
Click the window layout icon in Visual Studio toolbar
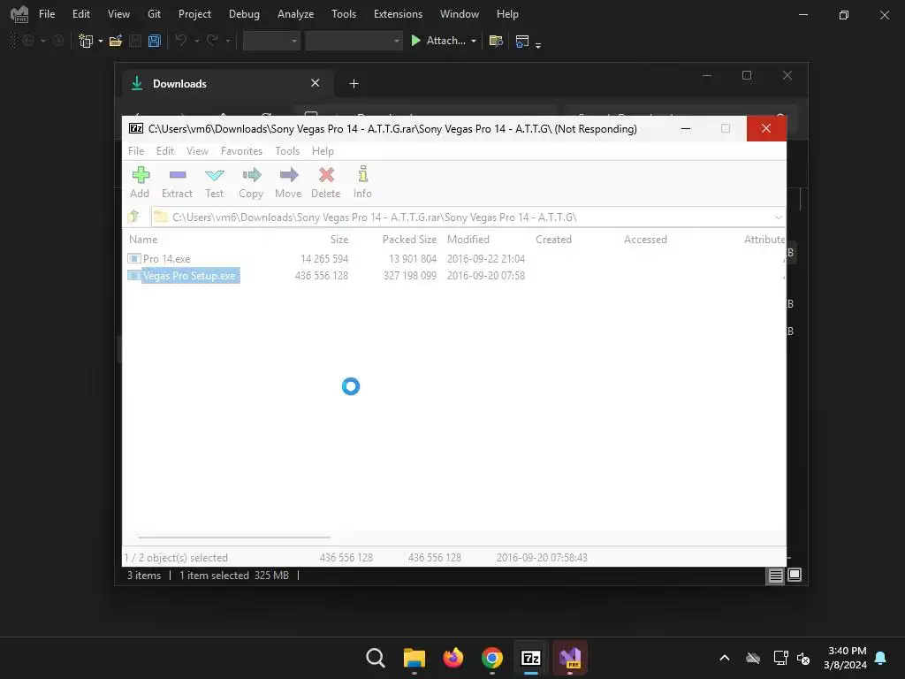click(x=521, y=41)
